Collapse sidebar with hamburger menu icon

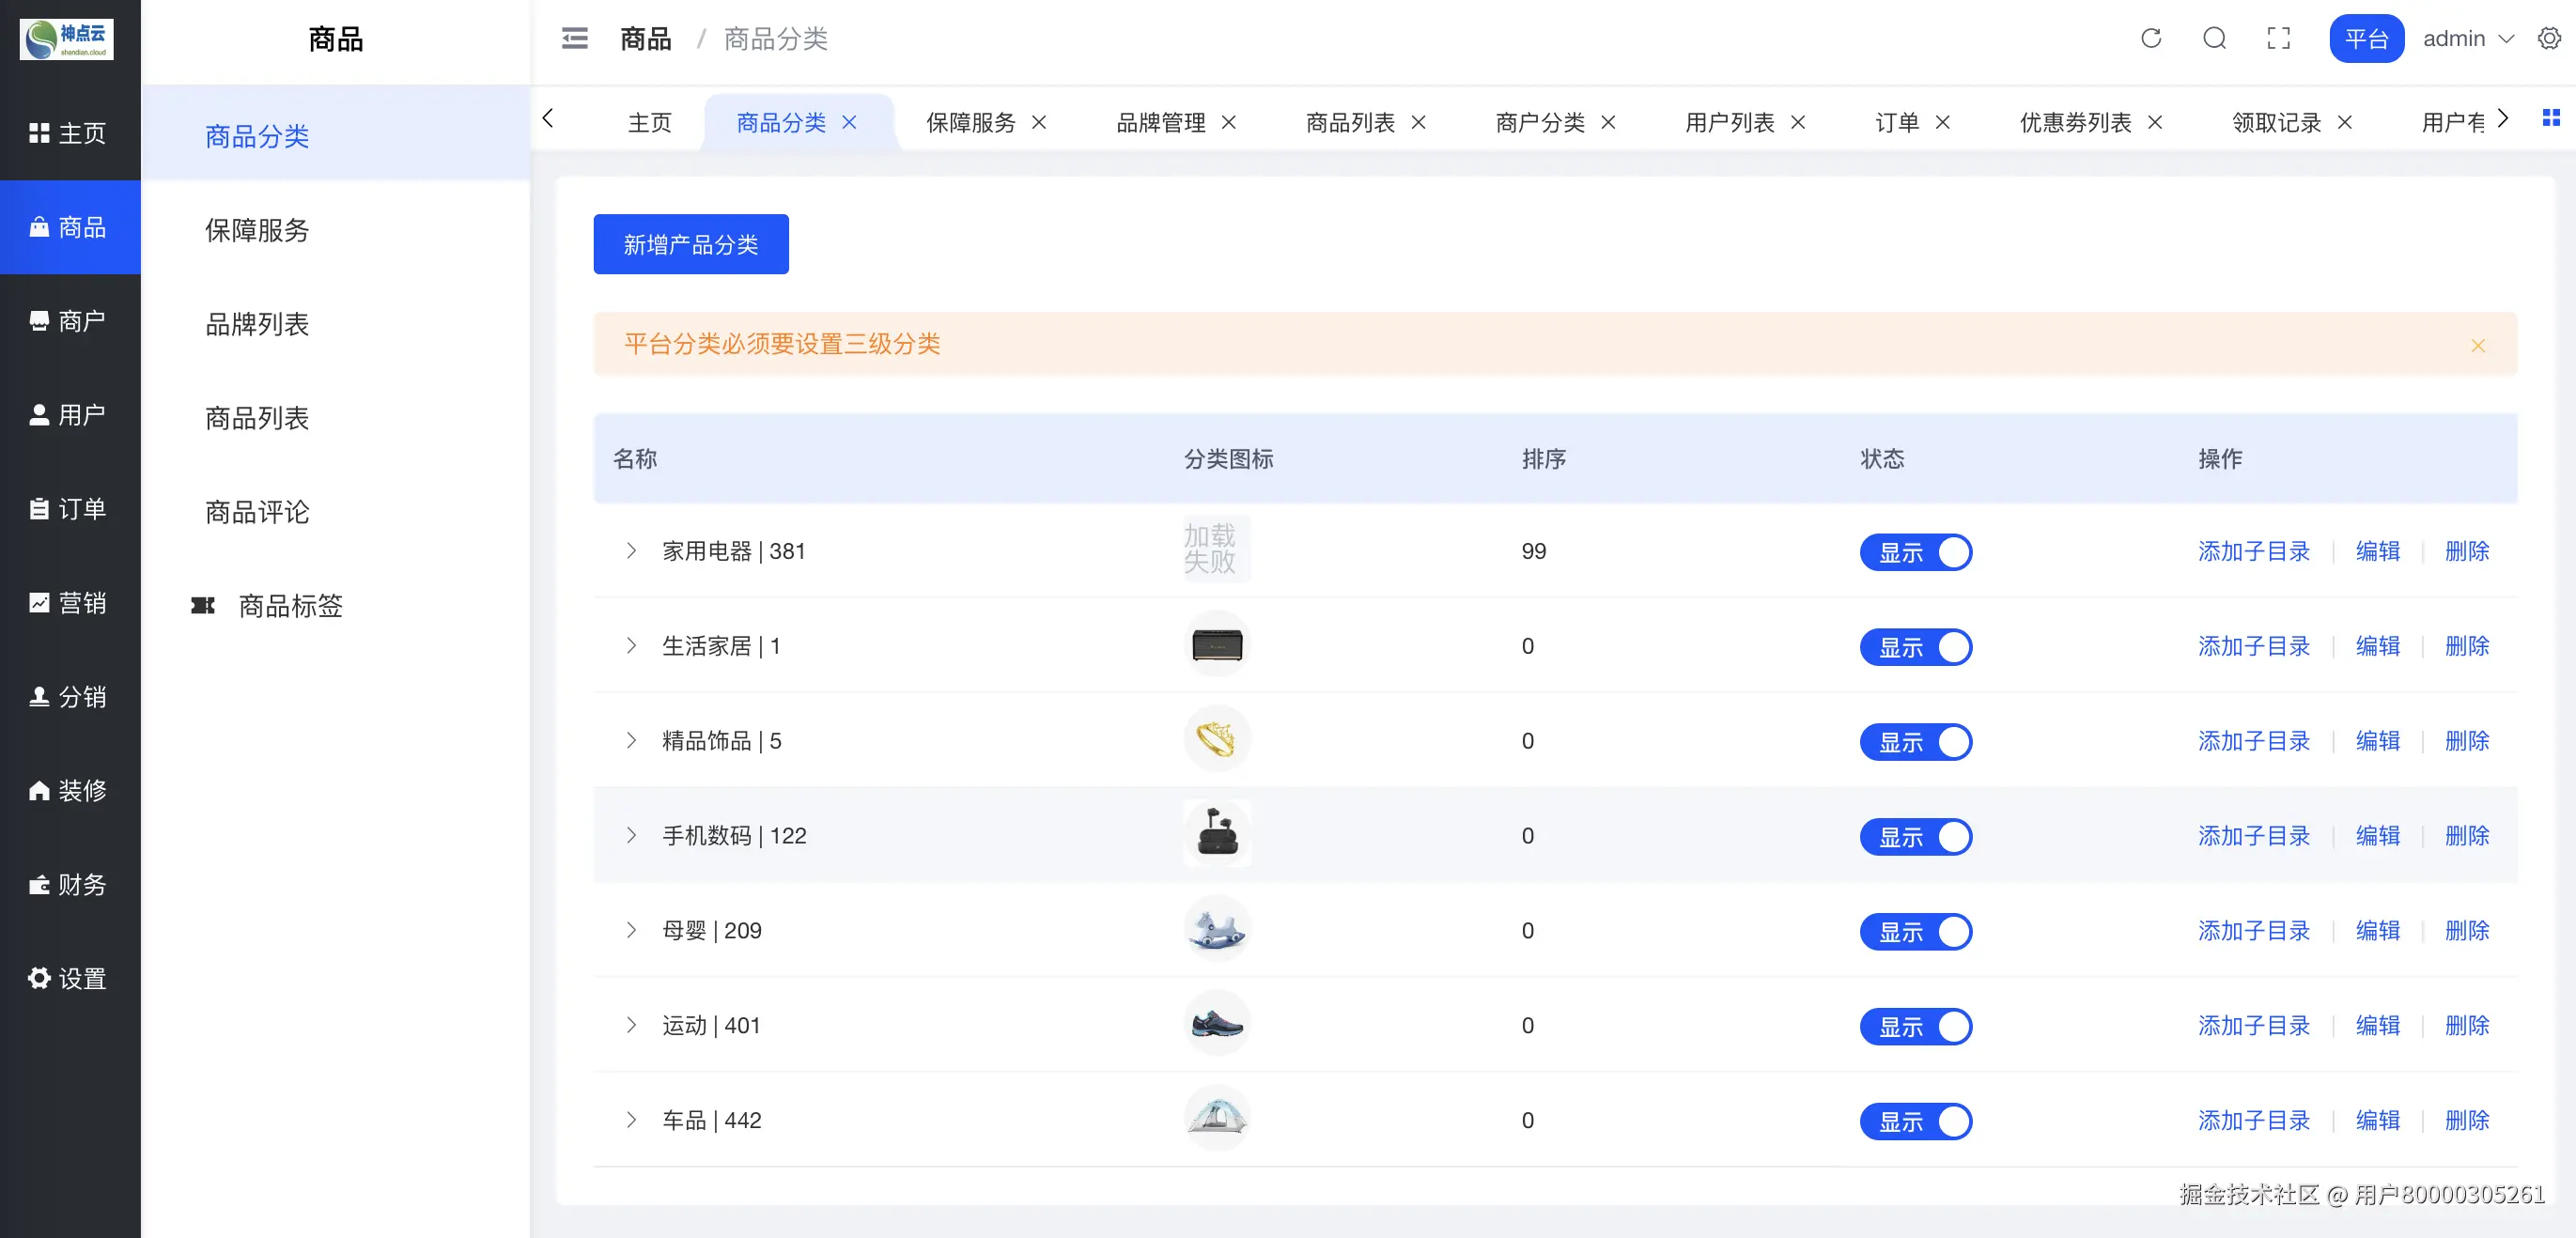tap(574, 39)
